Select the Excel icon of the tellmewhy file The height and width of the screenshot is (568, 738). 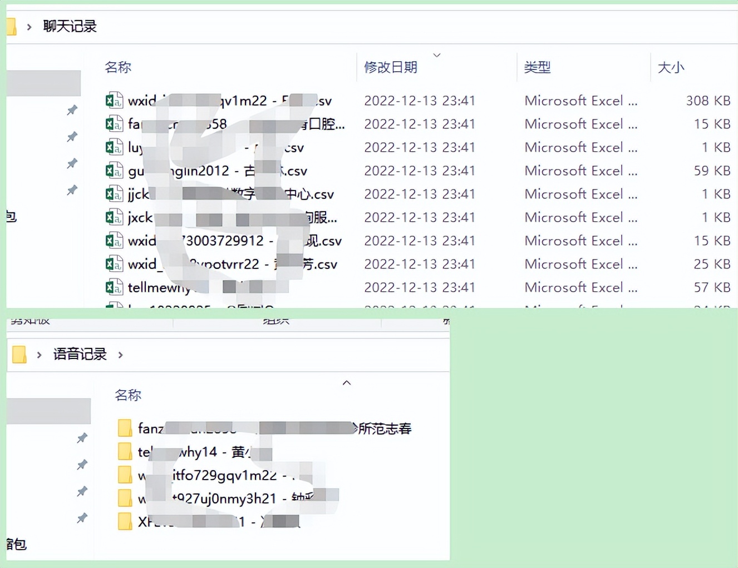pos(114,287)
